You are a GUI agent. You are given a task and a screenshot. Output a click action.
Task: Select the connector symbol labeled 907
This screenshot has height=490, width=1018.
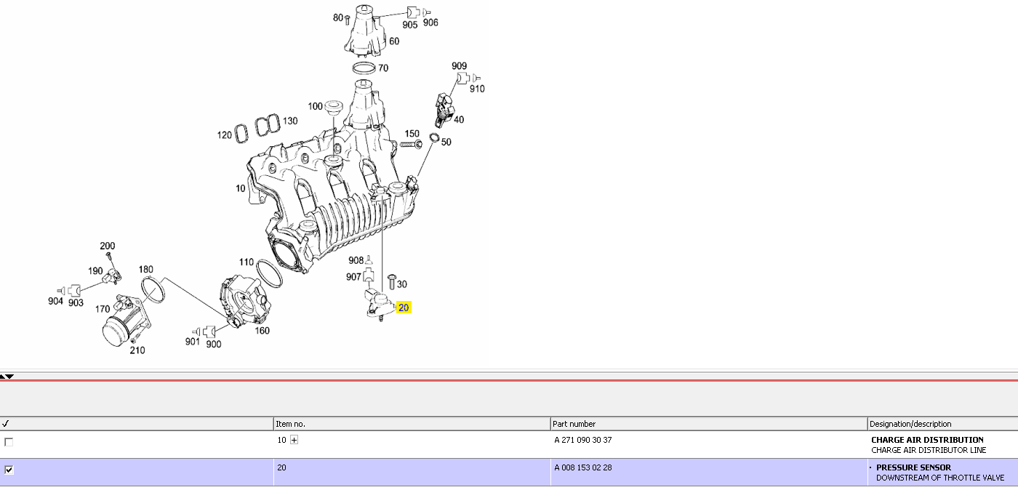(369, 277)
